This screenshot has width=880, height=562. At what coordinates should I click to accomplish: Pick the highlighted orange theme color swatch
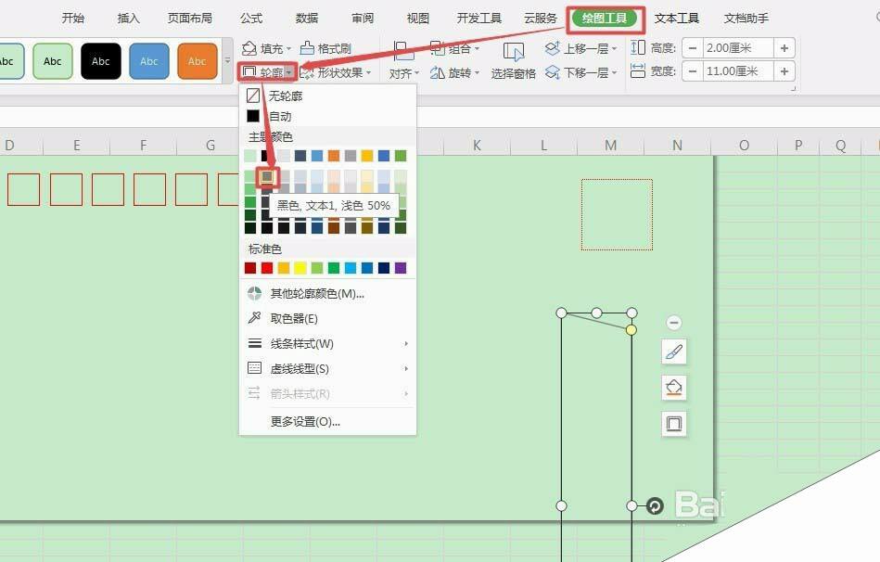pyautogui.click(x=266, y=177)
